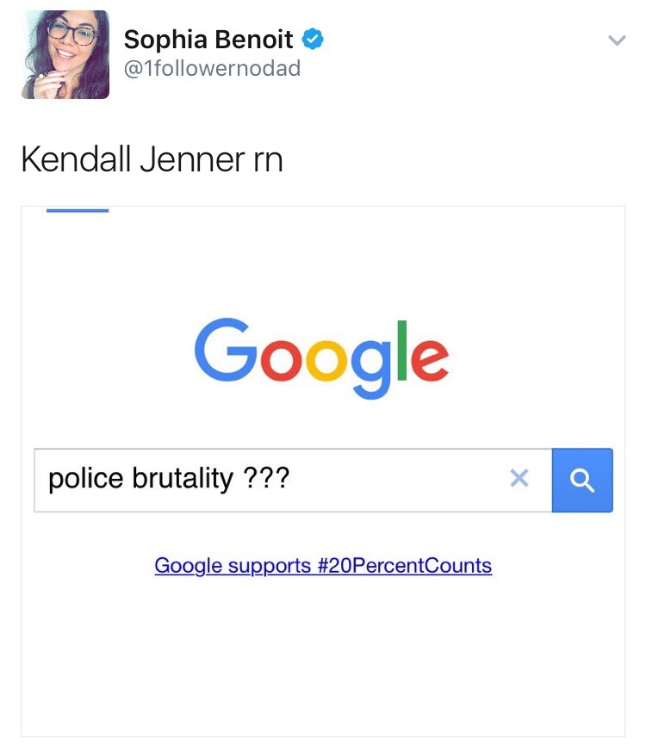The width and height of the screenshot is (646, 751).
Task: Clear the search query with the X
Action: click(519, 478)
